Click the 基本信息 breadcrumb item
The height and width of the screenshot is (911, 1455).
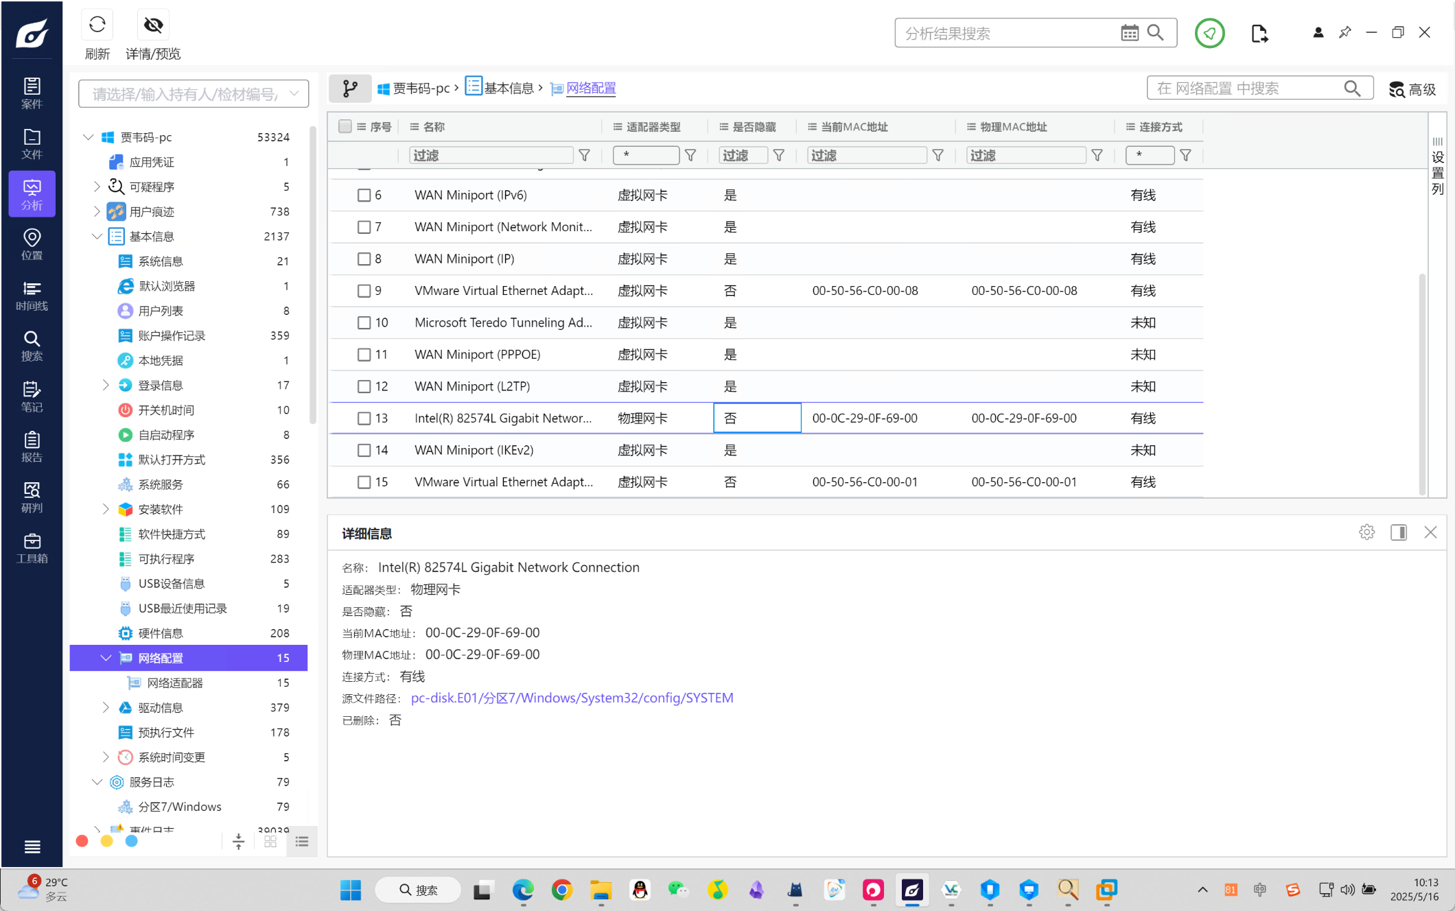point(508,88)
